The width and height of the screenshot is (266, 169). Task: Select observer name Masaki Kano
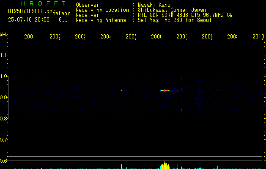click(154, 5)
